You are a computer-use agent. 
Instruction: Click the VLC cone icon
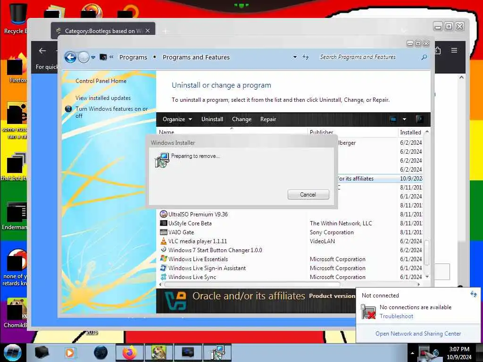pos(164,241)
